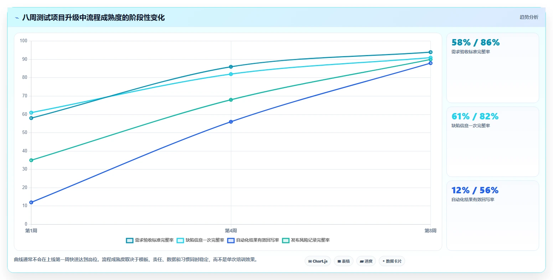Click the green 第4周 data point at 68

point(231,100)
